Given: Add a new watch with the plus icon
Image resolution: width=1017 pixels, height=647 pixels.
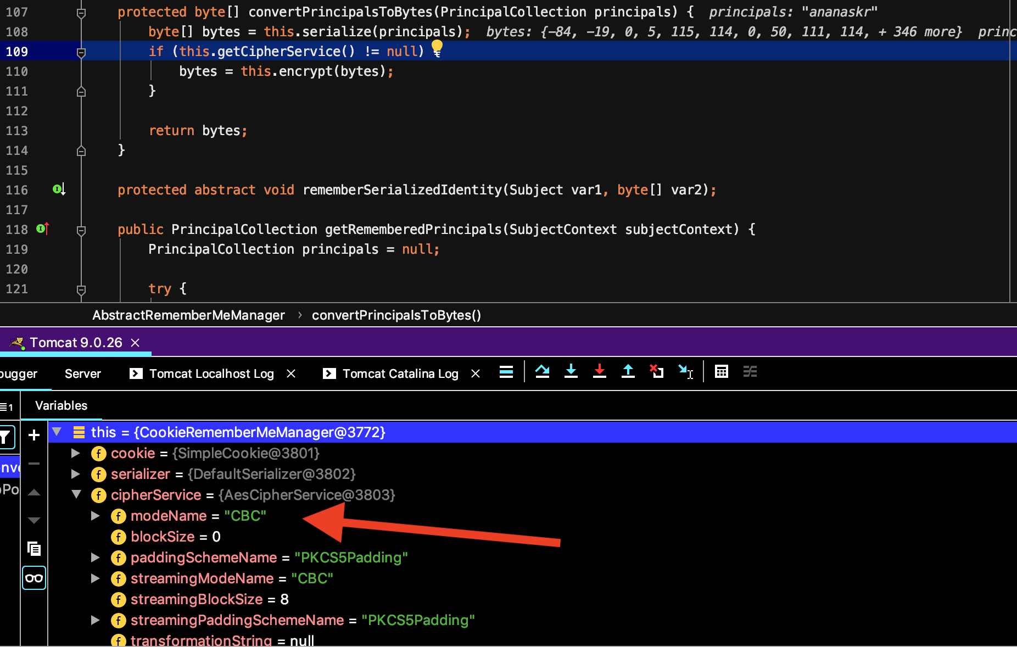Looking at the screenshot, I should pos(34,435).
